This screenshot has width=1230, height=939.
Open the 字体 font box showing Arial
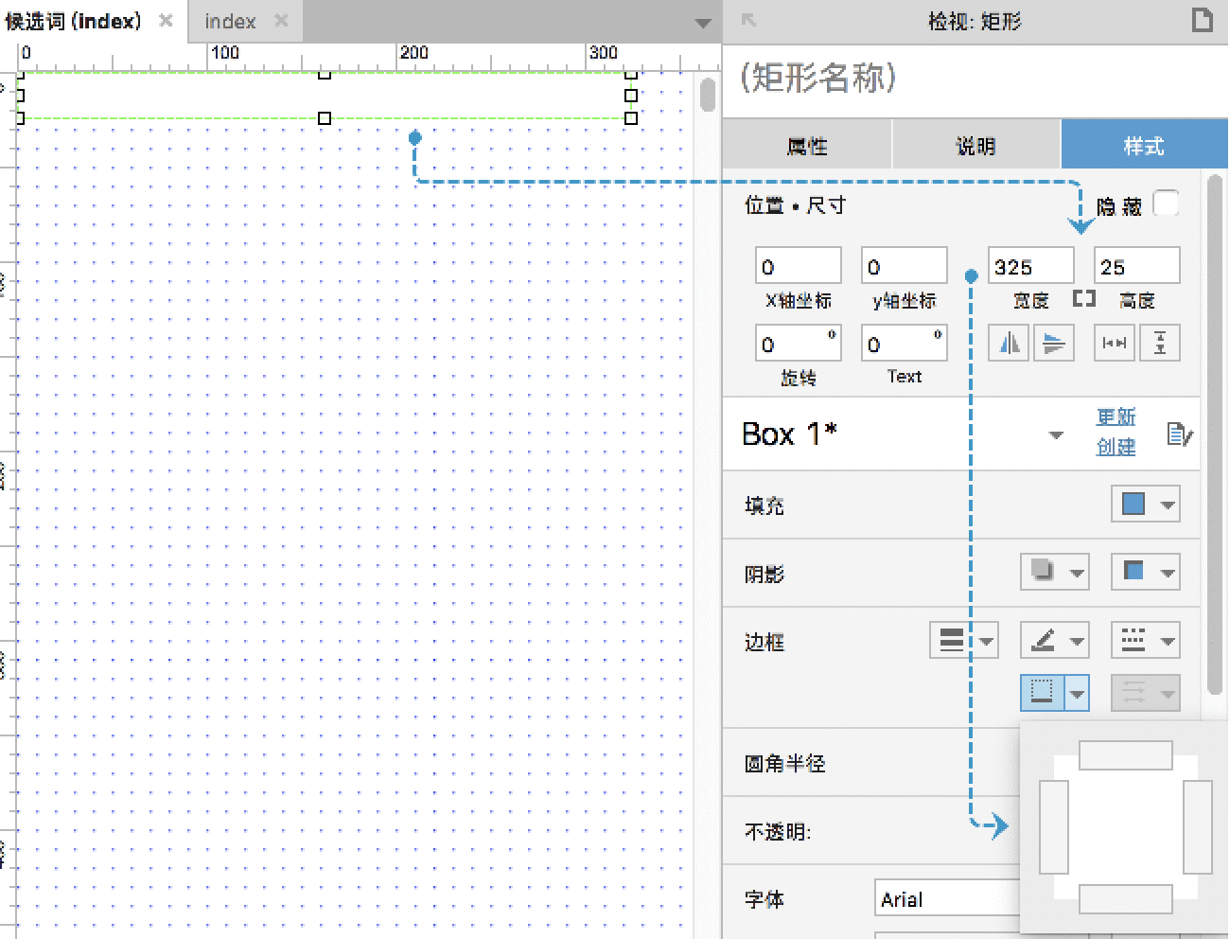click(947, 898)
